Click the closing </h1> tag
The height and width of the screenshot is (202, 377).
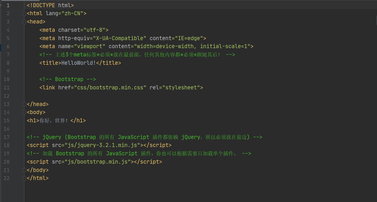click(78, 121)
